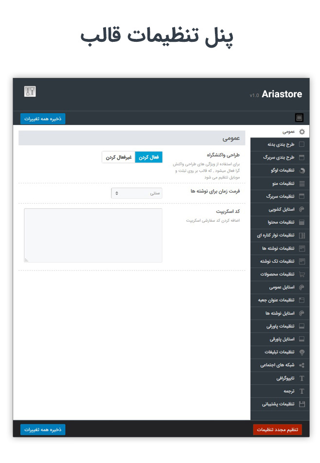This screenshot has width=320, height=463.
Task: Click the palette icon for استایل کشویی
Action: 302,210
